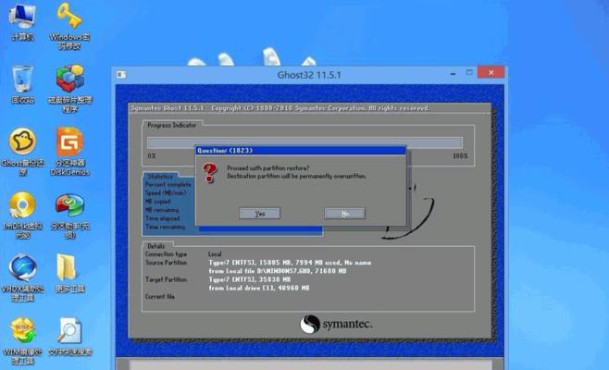This screenshot has width=609, height=370.
Task: Click the 'Connection type' detail label
Action: [166, 254]
